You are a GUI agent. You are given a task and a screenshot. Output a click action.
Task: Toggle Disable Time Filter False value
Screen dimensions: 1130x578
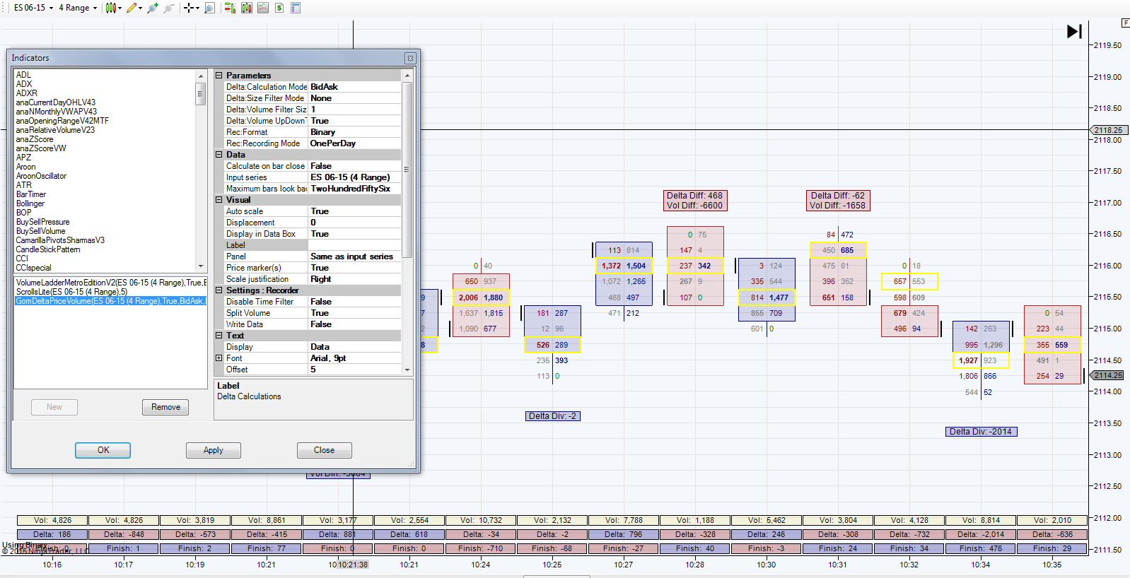(x=355, y=302)
